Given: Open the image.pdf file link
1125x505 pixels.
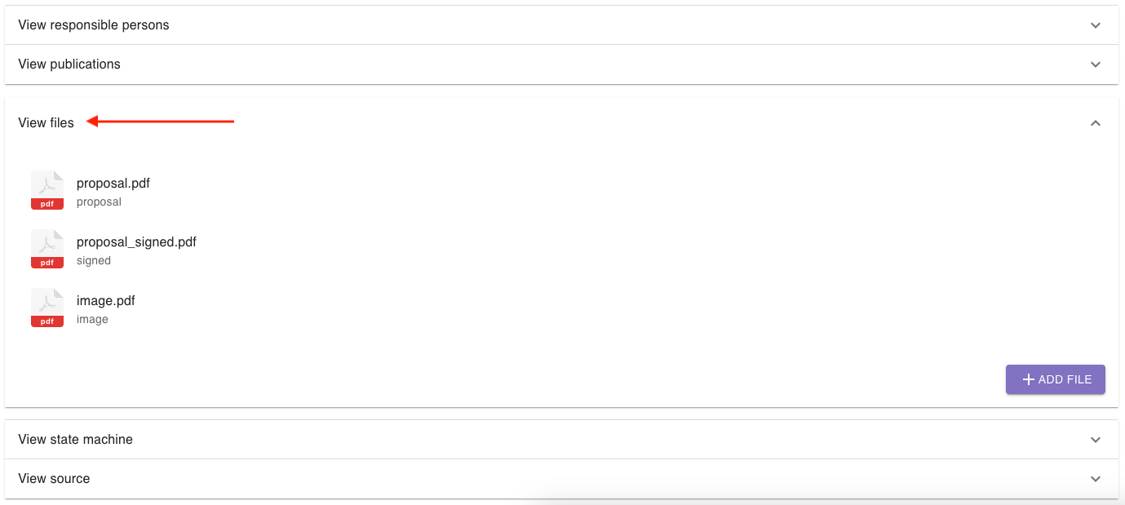Looking at the screenshot, I should pos(105,300).
